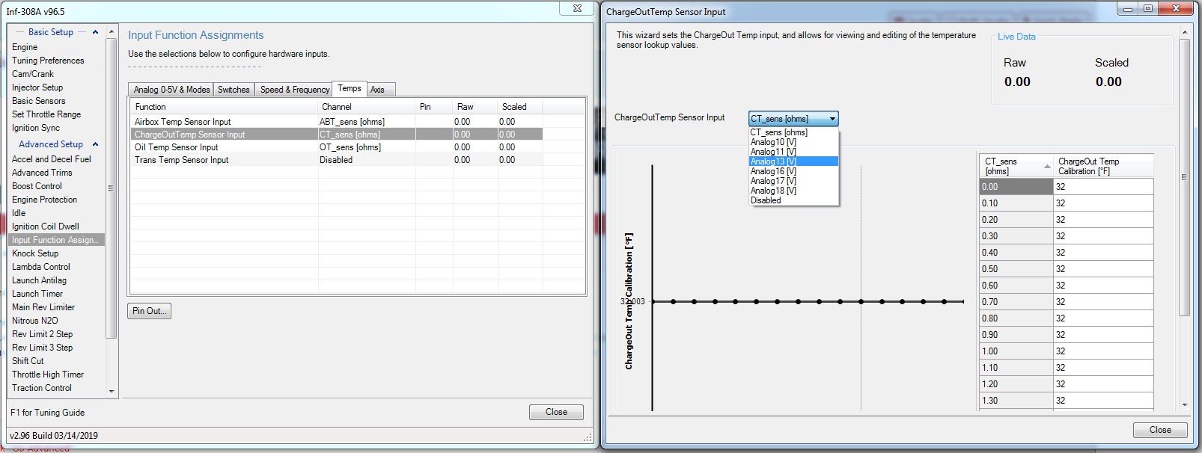The image size is (1202, 453).
Task: Close the Input Function Assignments dialog
Action: (x=556, y=412)
